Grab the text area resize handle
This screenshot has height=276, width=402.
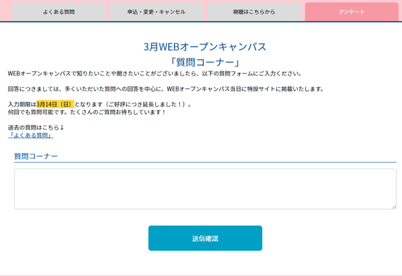[394, 207]
